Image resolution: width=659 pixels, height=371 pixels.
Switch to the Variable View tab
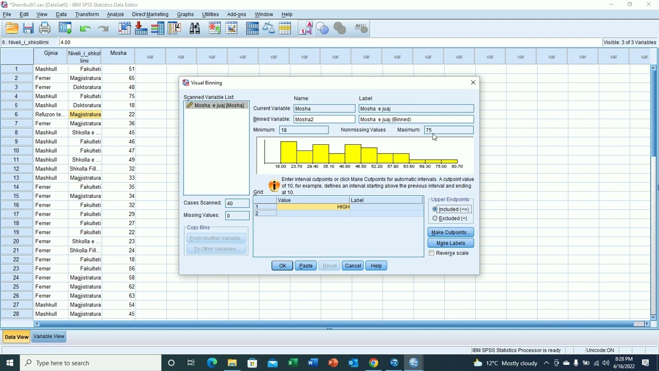coord(49,336)
